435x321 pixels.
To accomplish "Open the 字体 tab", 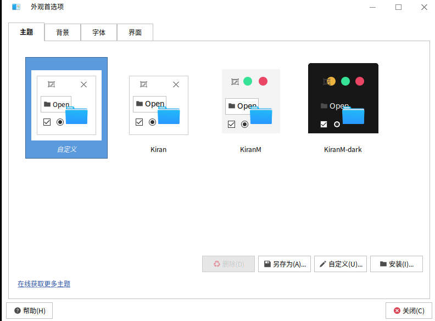I will tap(99, 32).
